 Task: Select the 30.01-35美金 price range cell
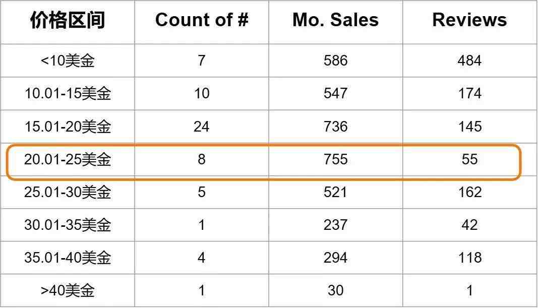pyautogui.click(x=68, y=225)
